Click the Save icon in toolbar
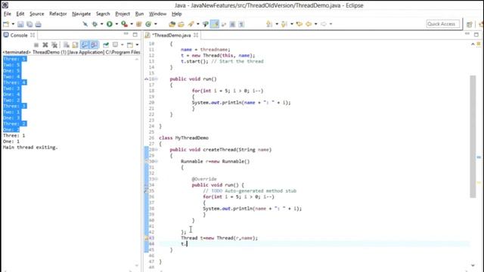Image resolution: width=484 pixels, height=272 pixels. pos(20,24)
